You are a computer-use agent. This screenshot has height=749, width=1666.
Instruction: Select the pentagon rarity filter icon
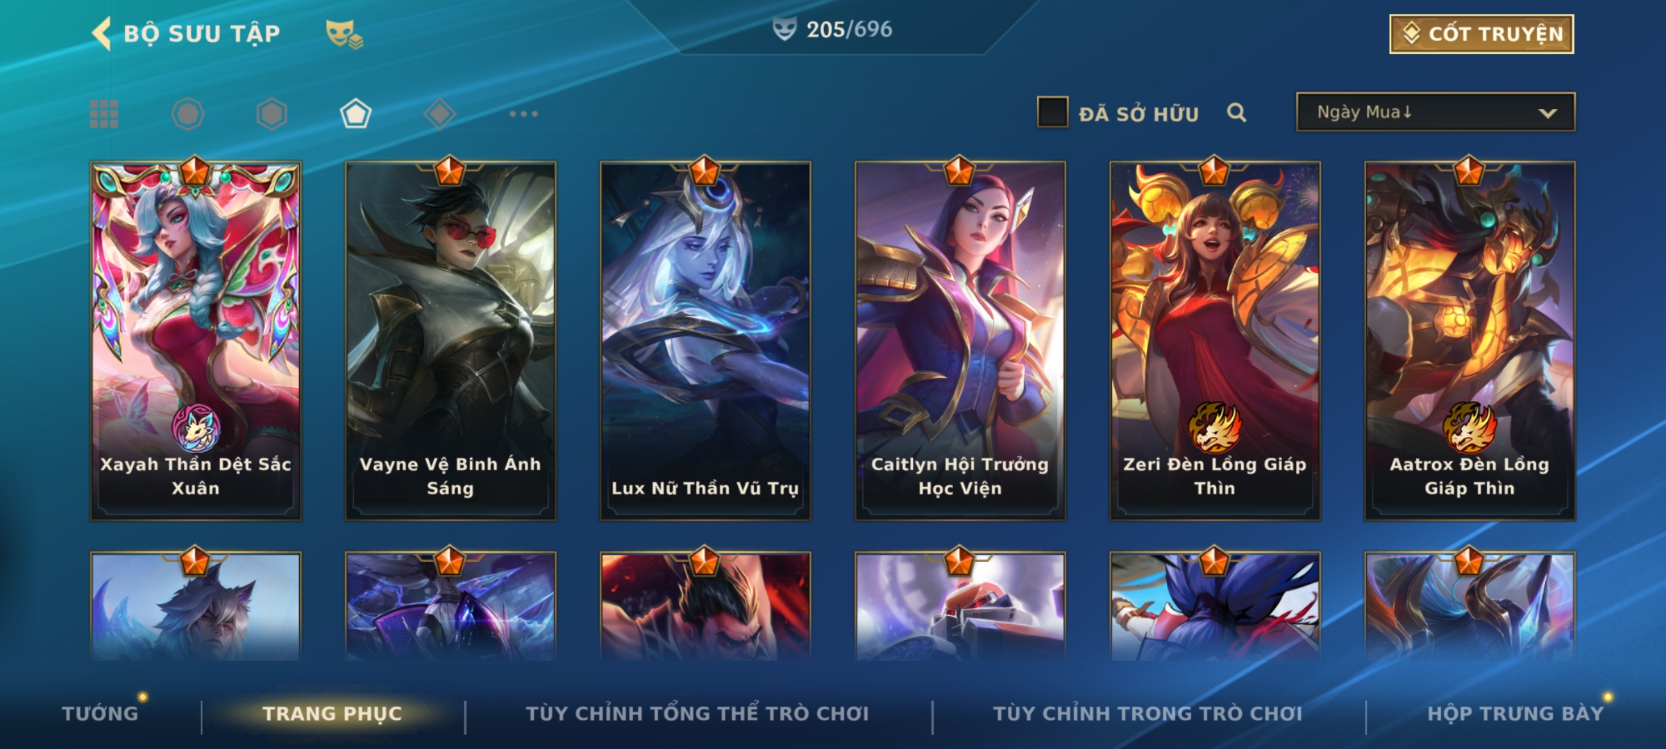click(x=355, y=114)
